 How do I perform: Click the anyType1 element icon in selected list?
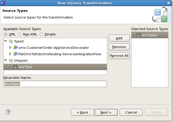139,35
